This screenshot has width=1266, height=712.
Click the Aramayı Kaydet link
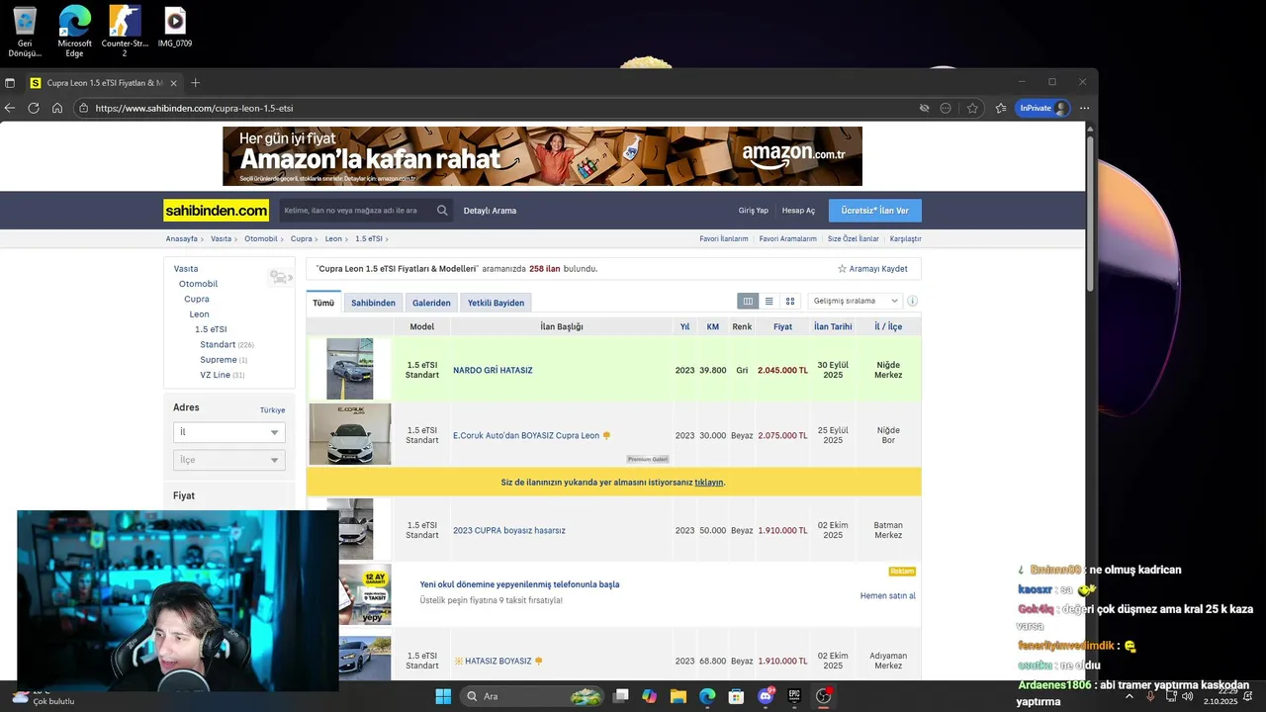[x=878, y=269]
